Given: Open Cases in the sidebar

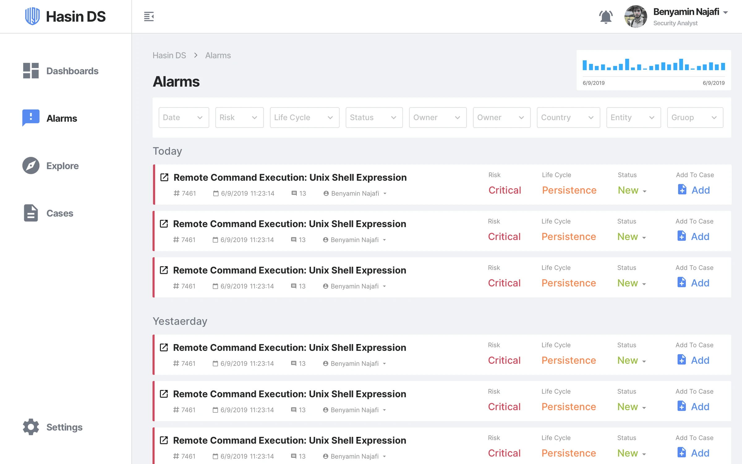Looking at the screenshot, I should (x=48, y=213).
